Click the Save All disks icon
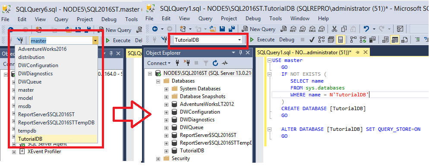429x167 pixels. tap(232, 29)
